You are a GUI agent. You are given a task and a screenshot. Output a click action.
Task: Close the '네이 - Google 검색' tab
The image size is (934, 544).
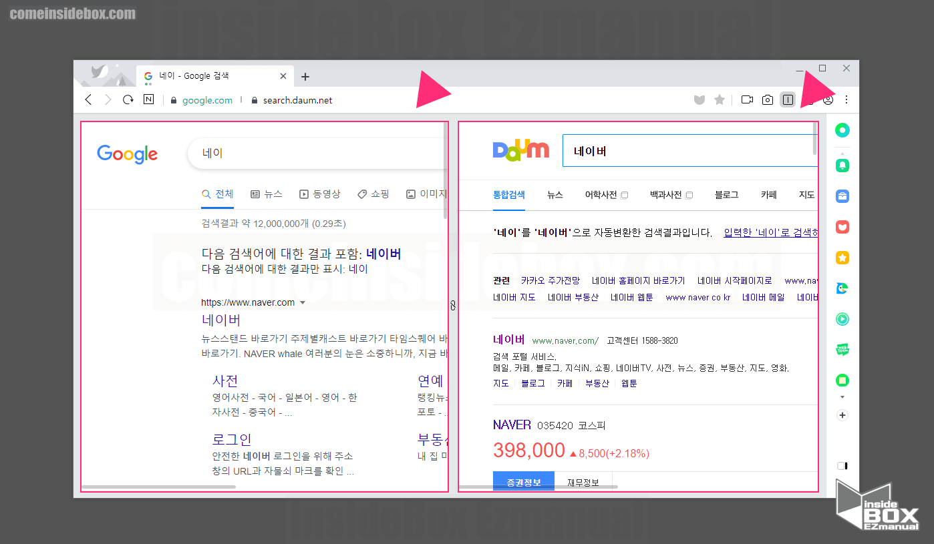(x=283, y=76)
